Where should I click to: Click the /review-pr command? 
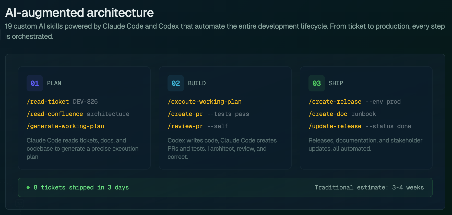(x=185, y=126)
